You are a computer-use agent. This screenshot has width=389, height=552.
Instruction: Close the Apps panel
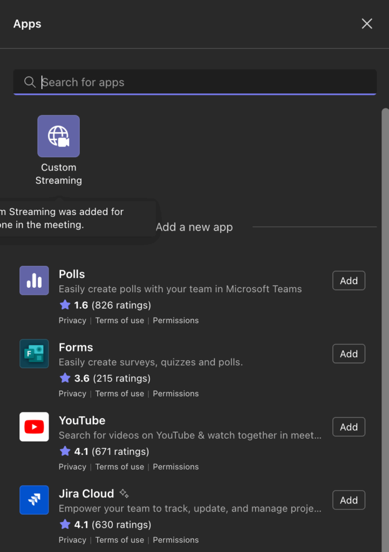point(367,24)
